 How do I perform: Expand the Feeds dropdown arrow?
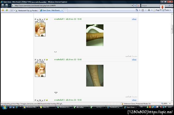pyautogui.click(x=146, y=10)
